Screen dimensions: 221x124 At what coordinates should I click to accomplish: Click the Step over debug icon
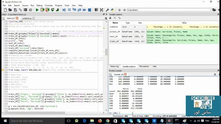[69, 10]
